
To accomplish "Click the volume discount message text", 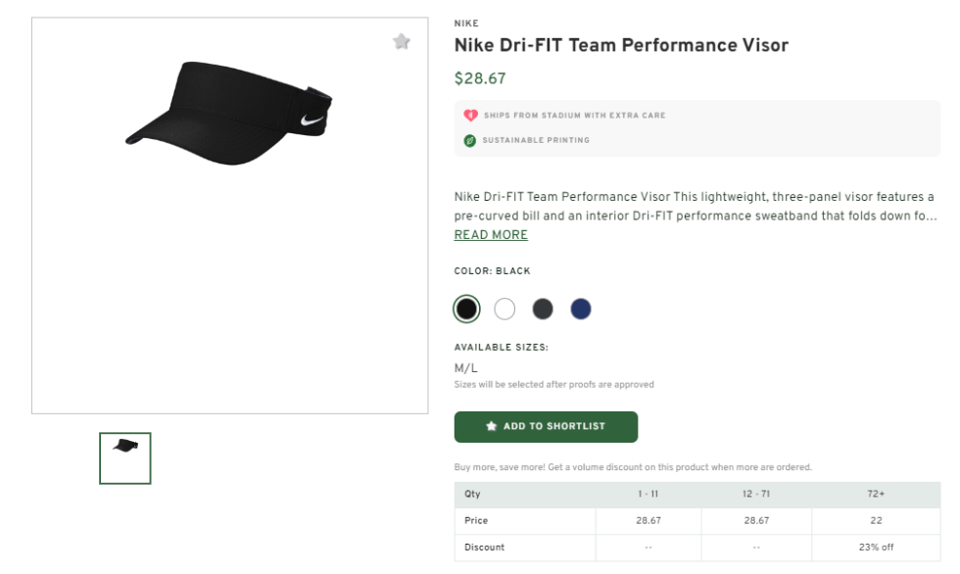I will (638, 467).
